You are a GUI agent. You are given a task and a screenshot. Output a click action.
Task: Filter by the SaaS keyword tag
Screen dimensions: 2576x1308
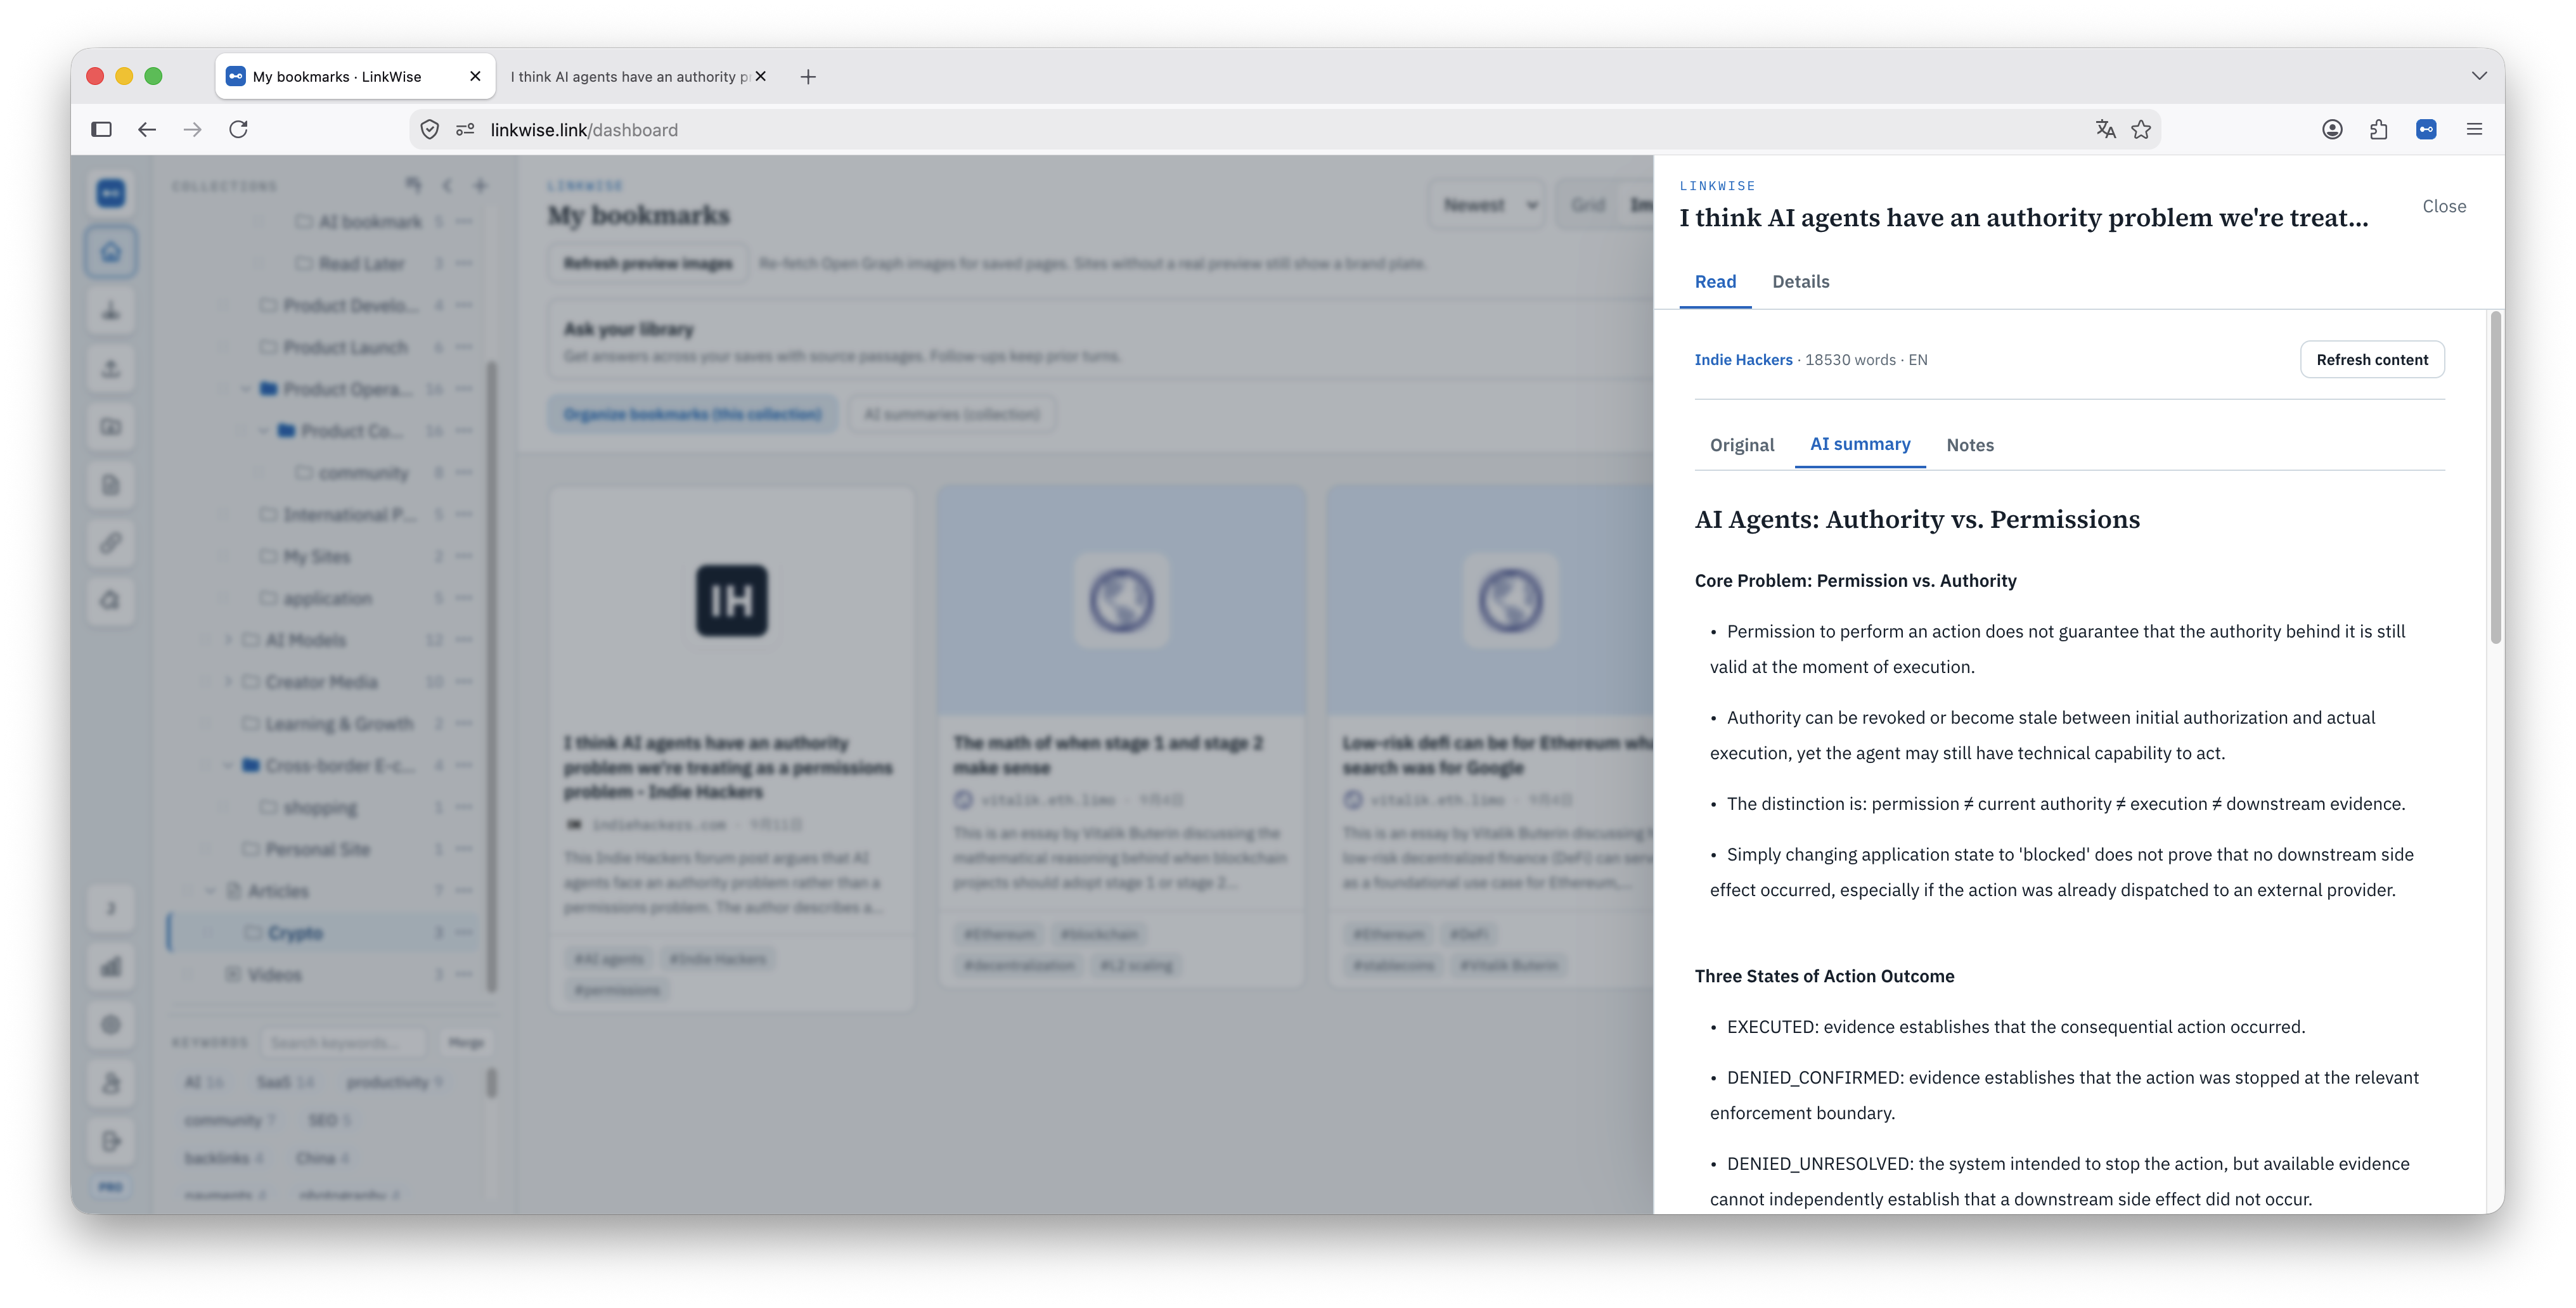pos(285,1082)
